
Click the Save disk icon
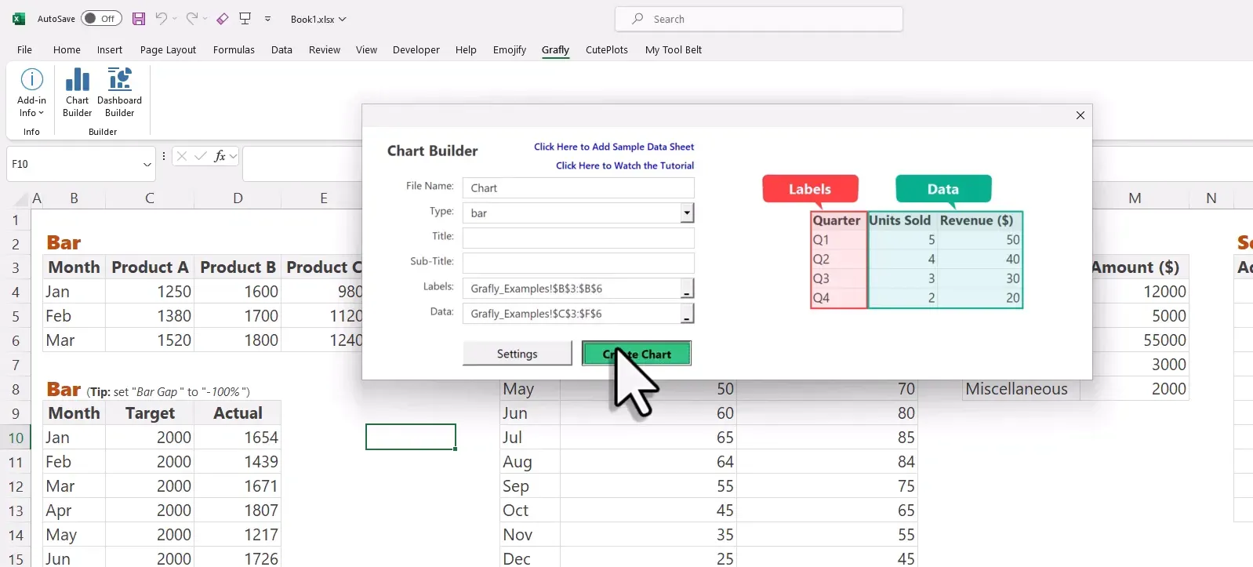click(139, 19)
